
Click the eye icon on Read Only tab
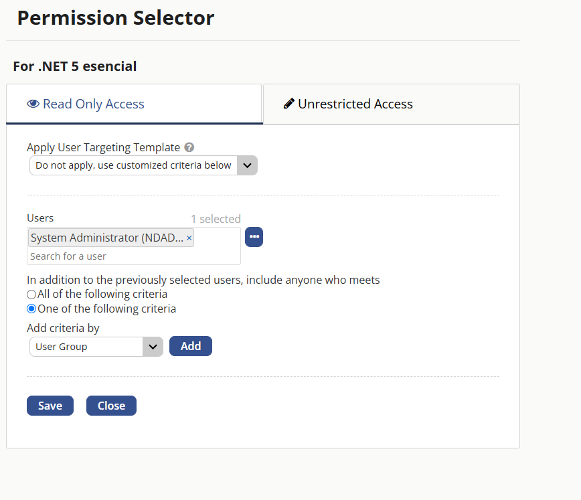(x=33, y=104)
